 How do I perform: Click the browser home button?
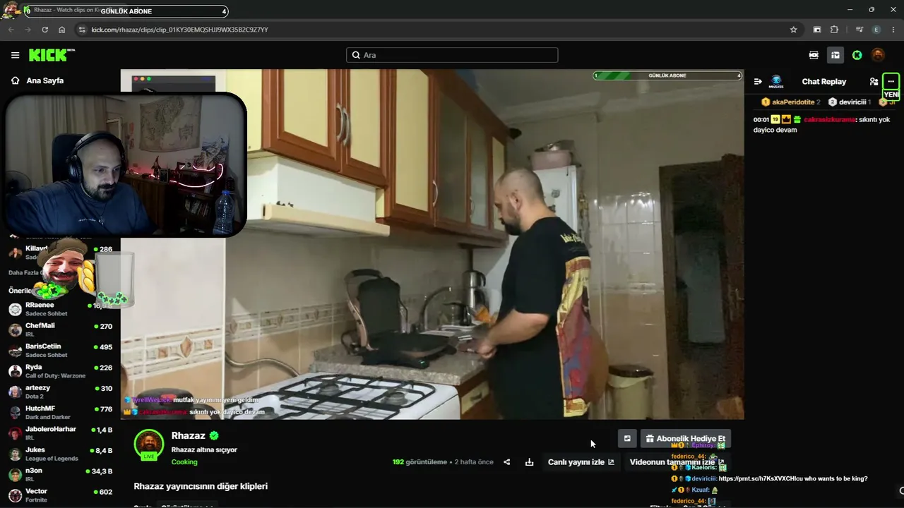pyautogui.click(x=61, y=30)
